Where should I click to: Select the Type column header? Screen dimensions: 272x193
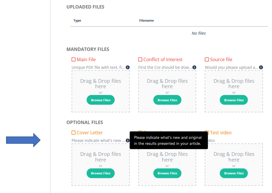[x=77, y=20]
